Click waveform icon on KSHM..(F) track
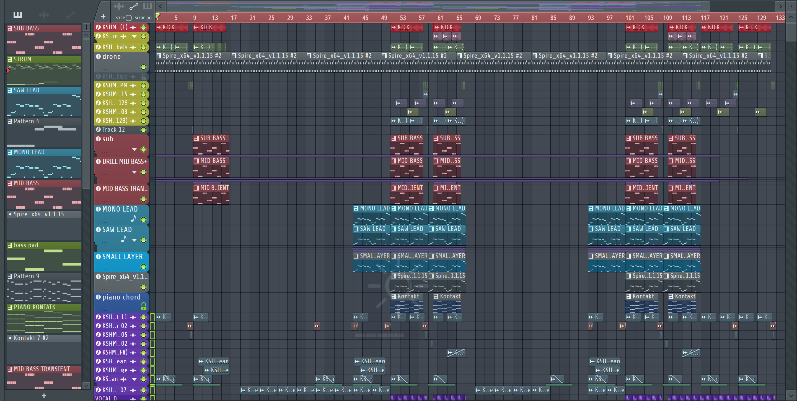 pos(133,27)
